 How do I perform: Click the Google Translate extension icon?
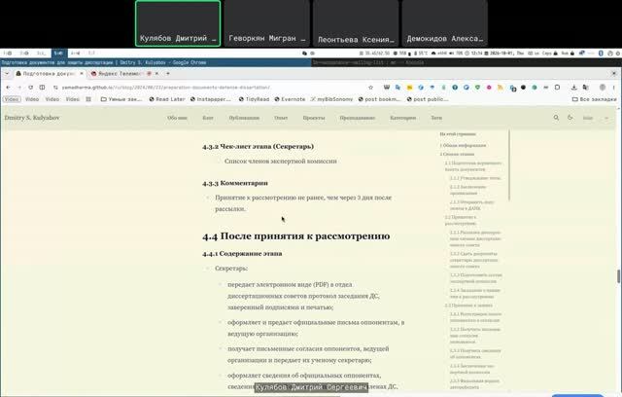(397, 88)
